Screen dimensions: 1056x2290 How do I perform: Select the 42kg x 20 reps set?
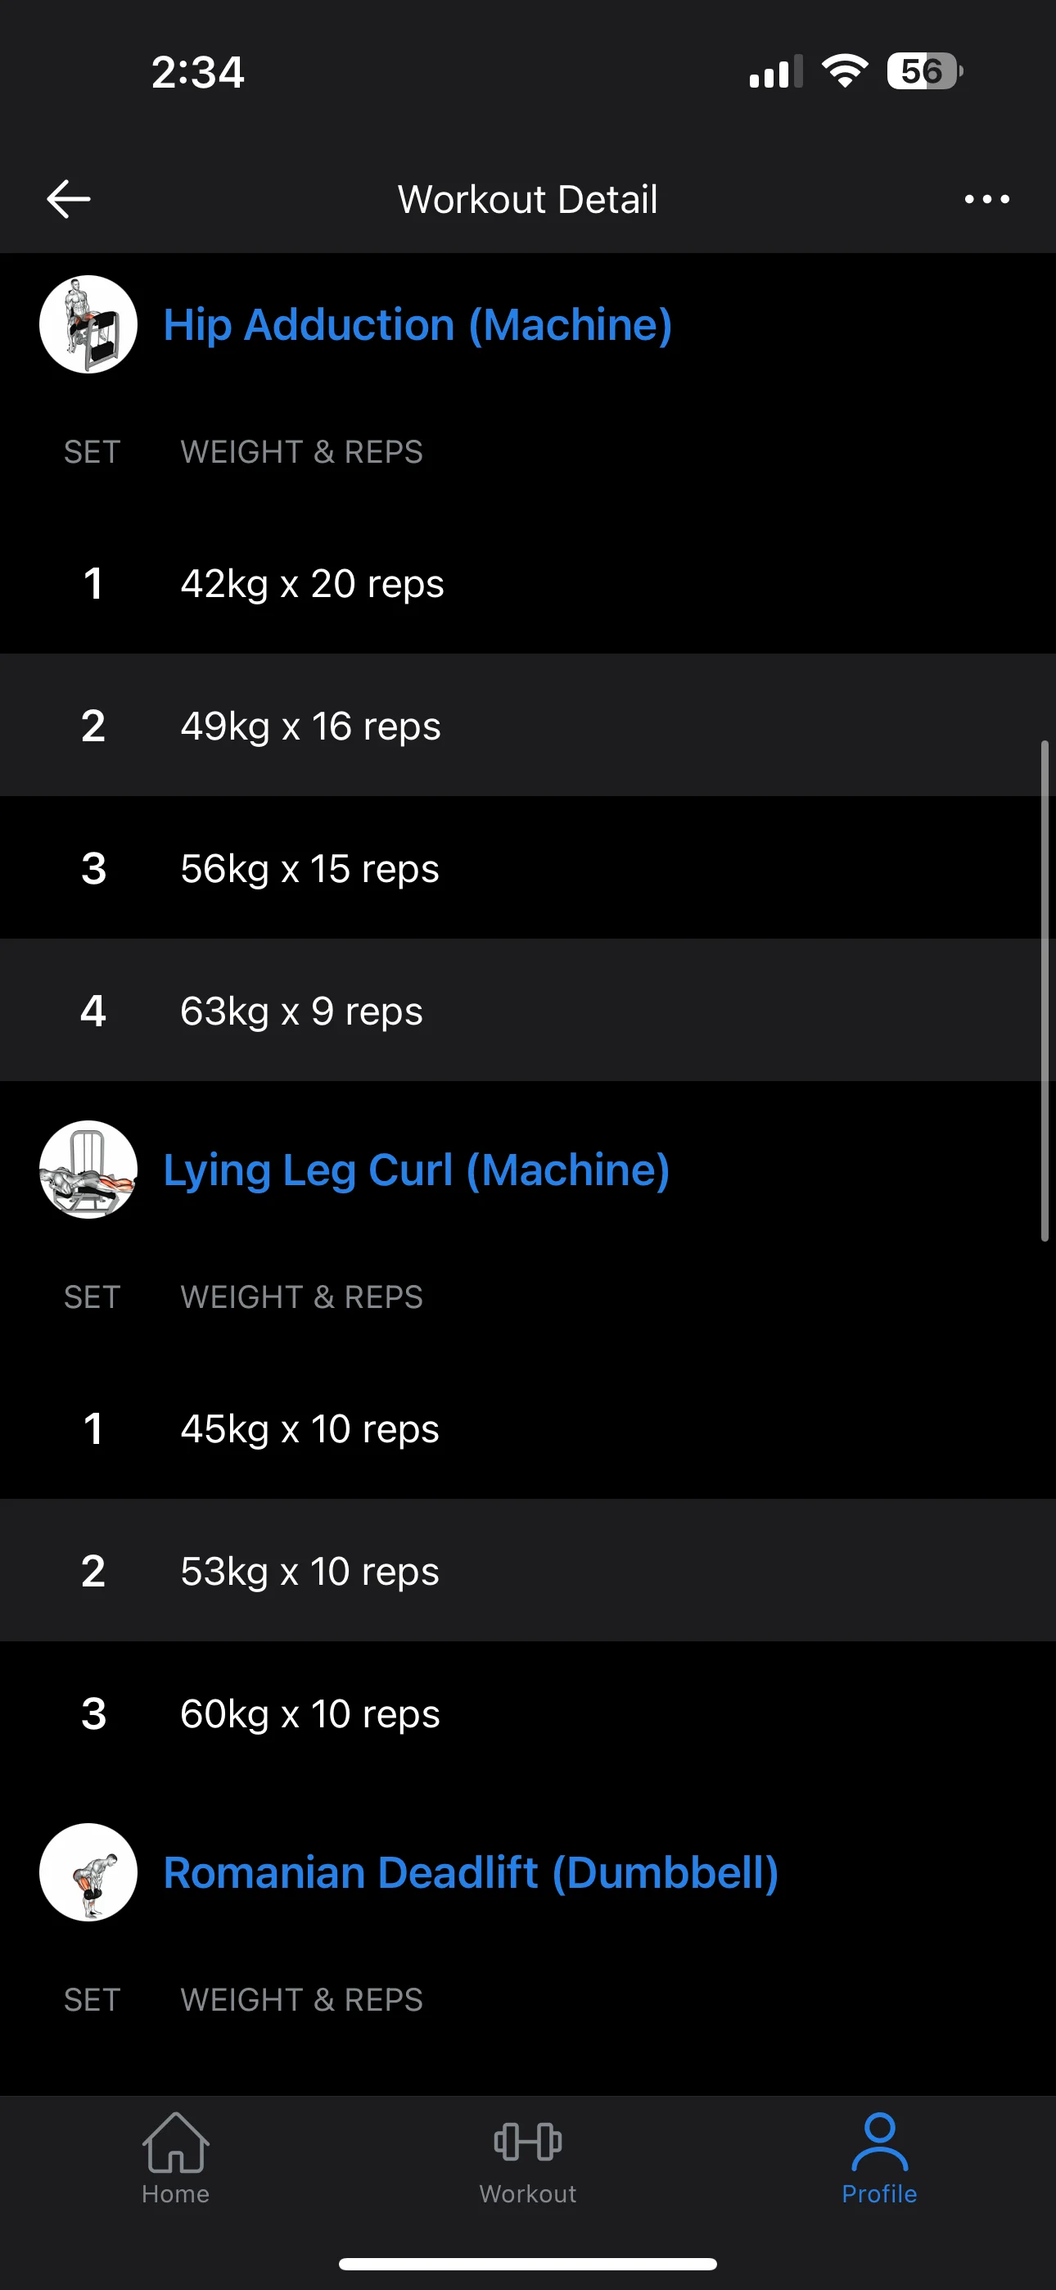[312, 584]
